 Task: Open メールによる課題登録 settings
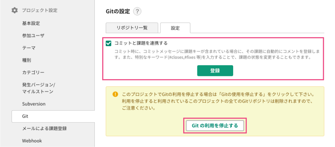click(44, 128)
